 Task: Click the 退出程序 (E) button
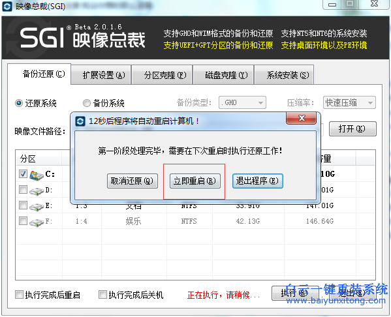258,181
